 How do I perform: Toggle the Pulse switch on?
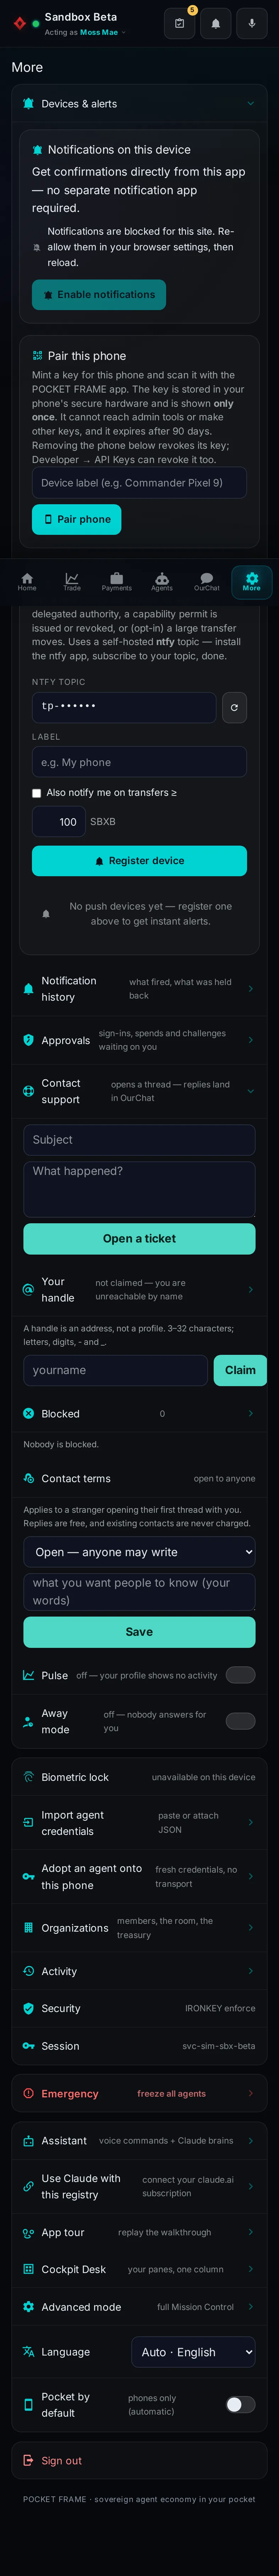[x=240, y=1675]
